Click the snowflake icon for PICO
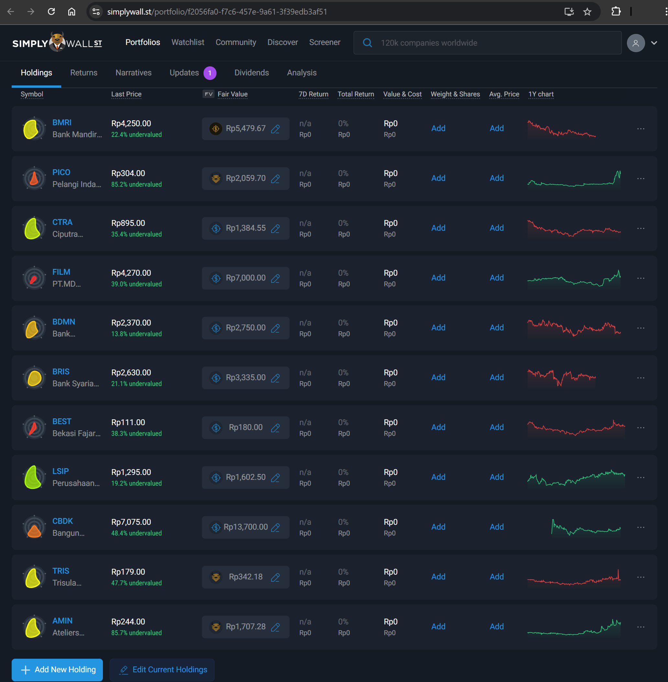The width and height of the screenshot is (668, 682). [34, 178]
